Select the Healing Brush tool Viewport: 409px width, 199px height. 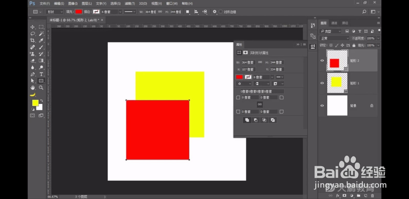pos(32,47)
